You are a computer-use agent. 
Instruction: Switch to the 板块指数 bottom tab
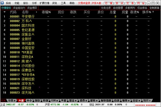click(x=106, y=100)
